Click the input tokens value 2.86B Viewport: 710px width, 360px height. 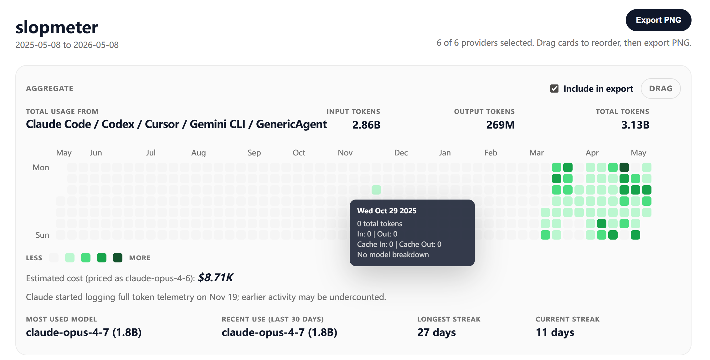click(x=366, y=125)
